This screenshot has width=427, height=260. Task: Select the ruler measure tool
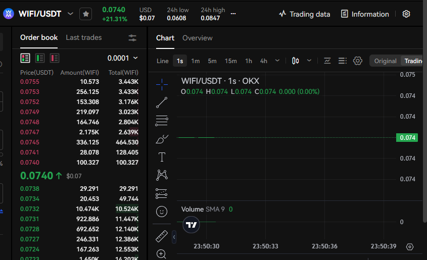pos(162,236)
